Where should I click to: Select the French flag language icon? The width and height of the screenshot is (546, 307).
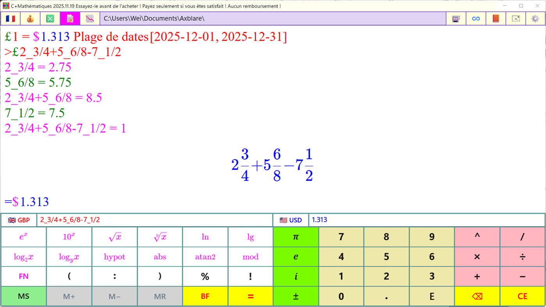point(11,18)
